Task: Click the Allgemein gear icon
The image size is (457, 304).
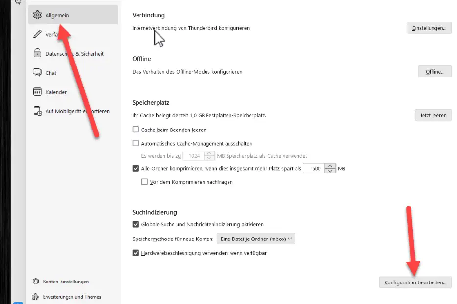Action: point(37,15)
